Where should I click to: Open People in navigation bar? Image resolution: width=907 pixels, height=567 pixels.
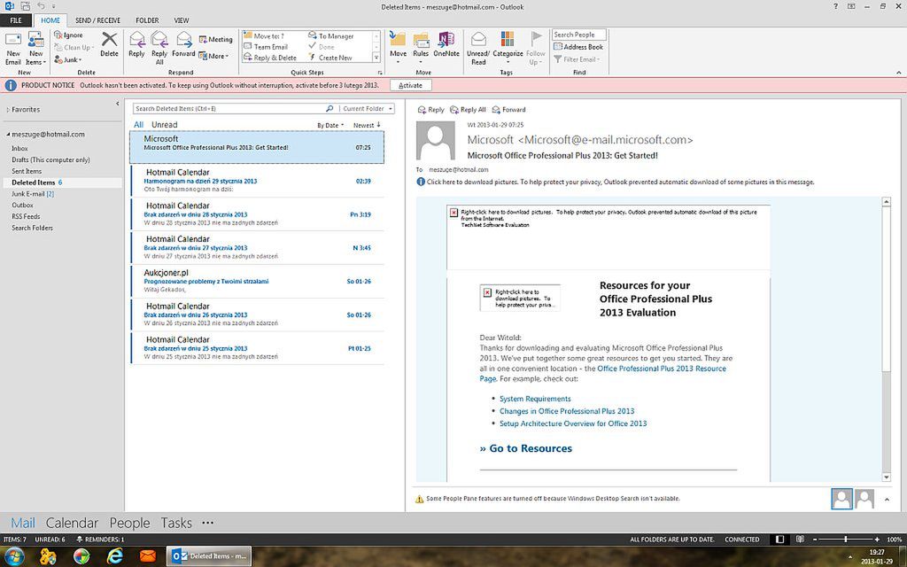(x=129, y=523)
